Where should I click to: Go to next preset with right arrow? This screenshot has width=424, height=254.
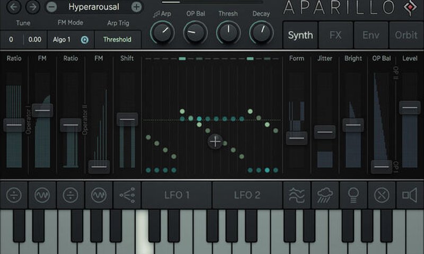(33, 7)
